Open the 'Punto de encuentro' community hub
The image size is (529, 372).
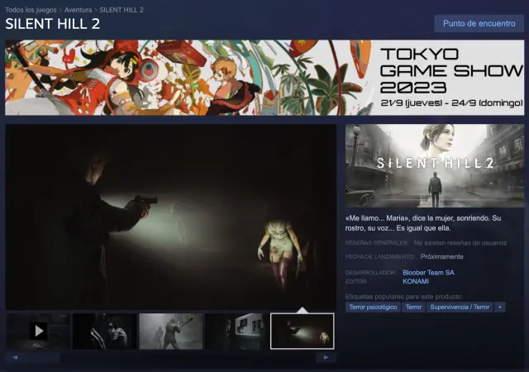pyautogui.click(x=479, y=24)
